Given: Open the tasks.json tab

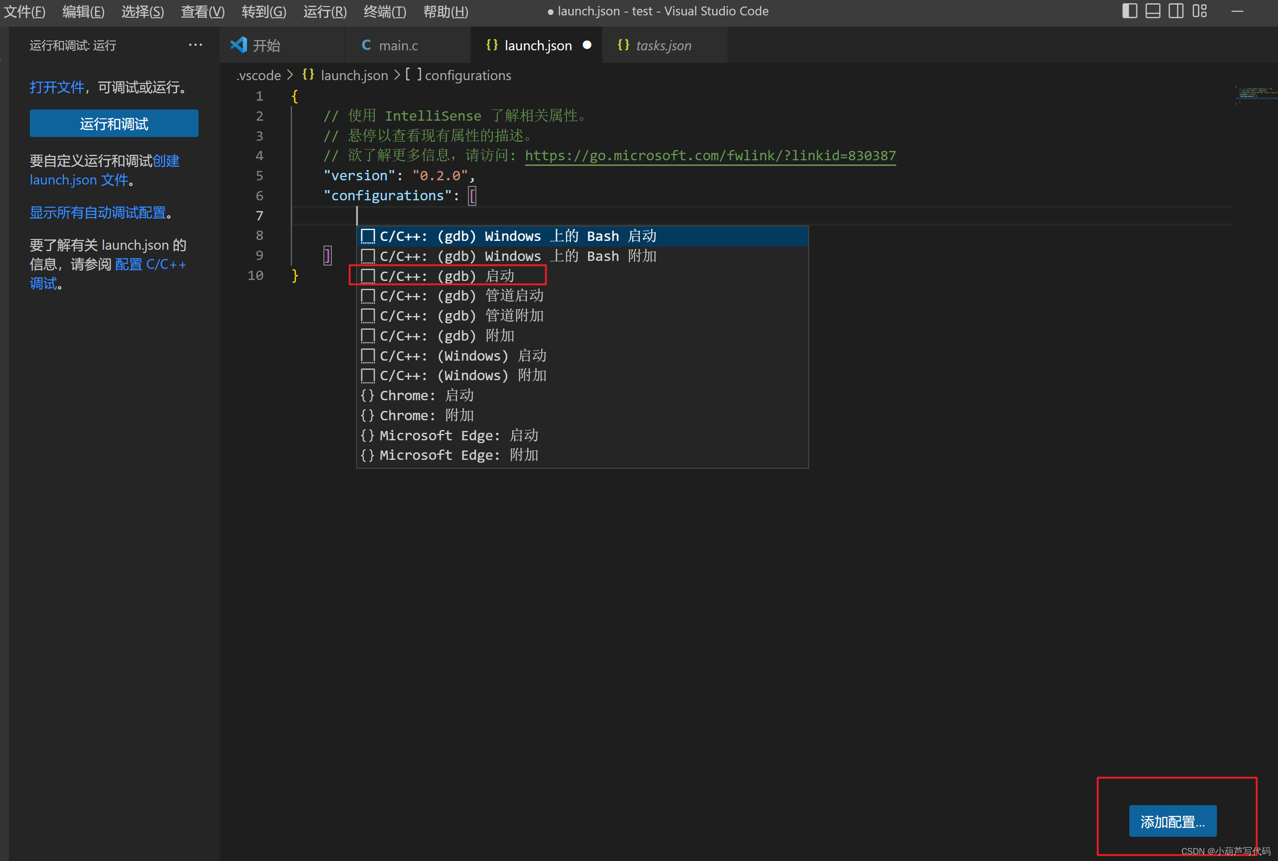Looking at the screenshot, I should (x=663, y=46).
